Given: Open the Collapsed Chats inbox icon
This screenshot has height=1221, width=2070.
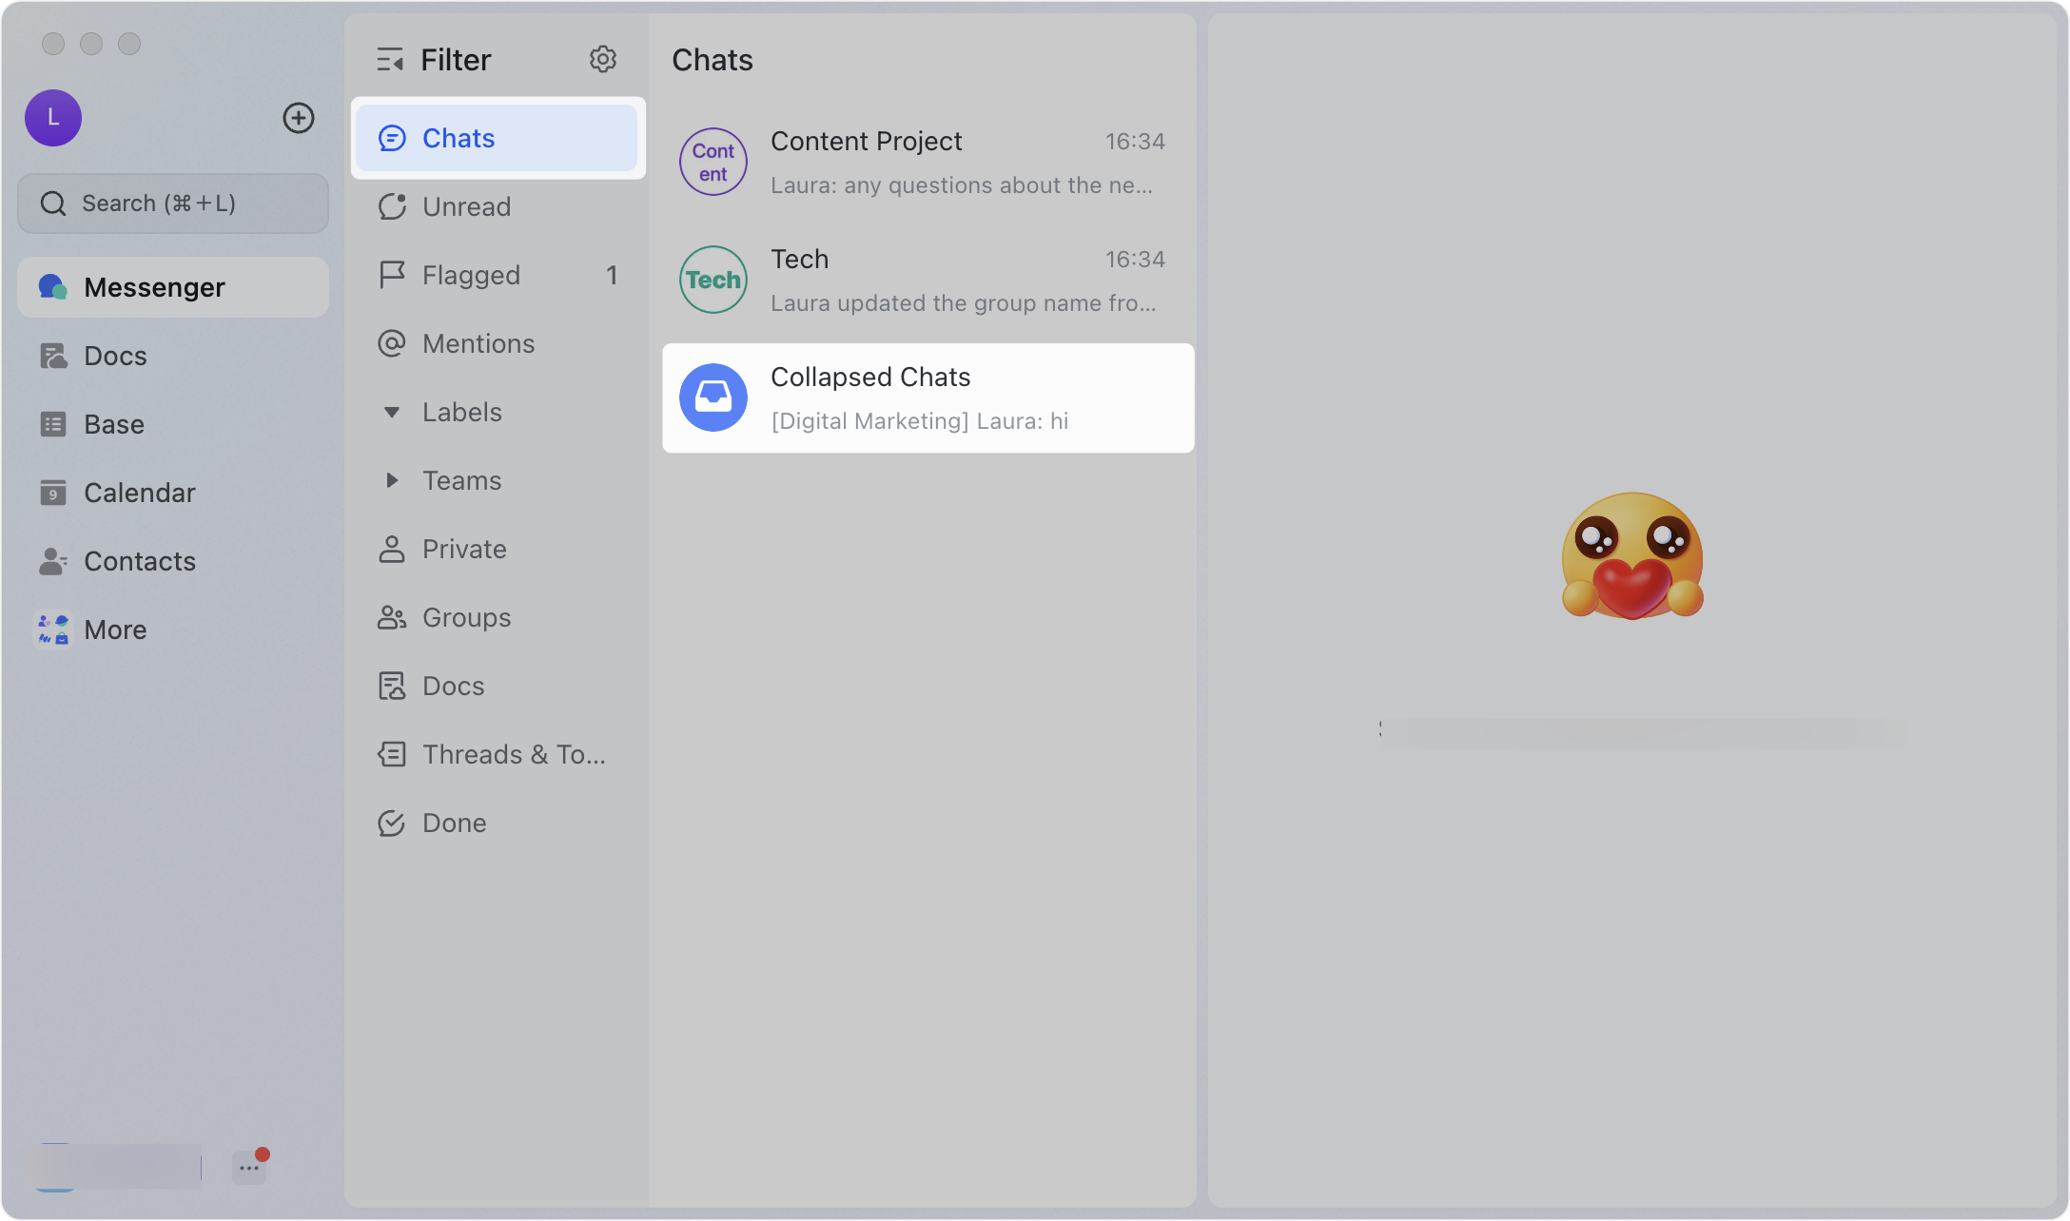Looking at the screenshot, I should click(713, 397).
